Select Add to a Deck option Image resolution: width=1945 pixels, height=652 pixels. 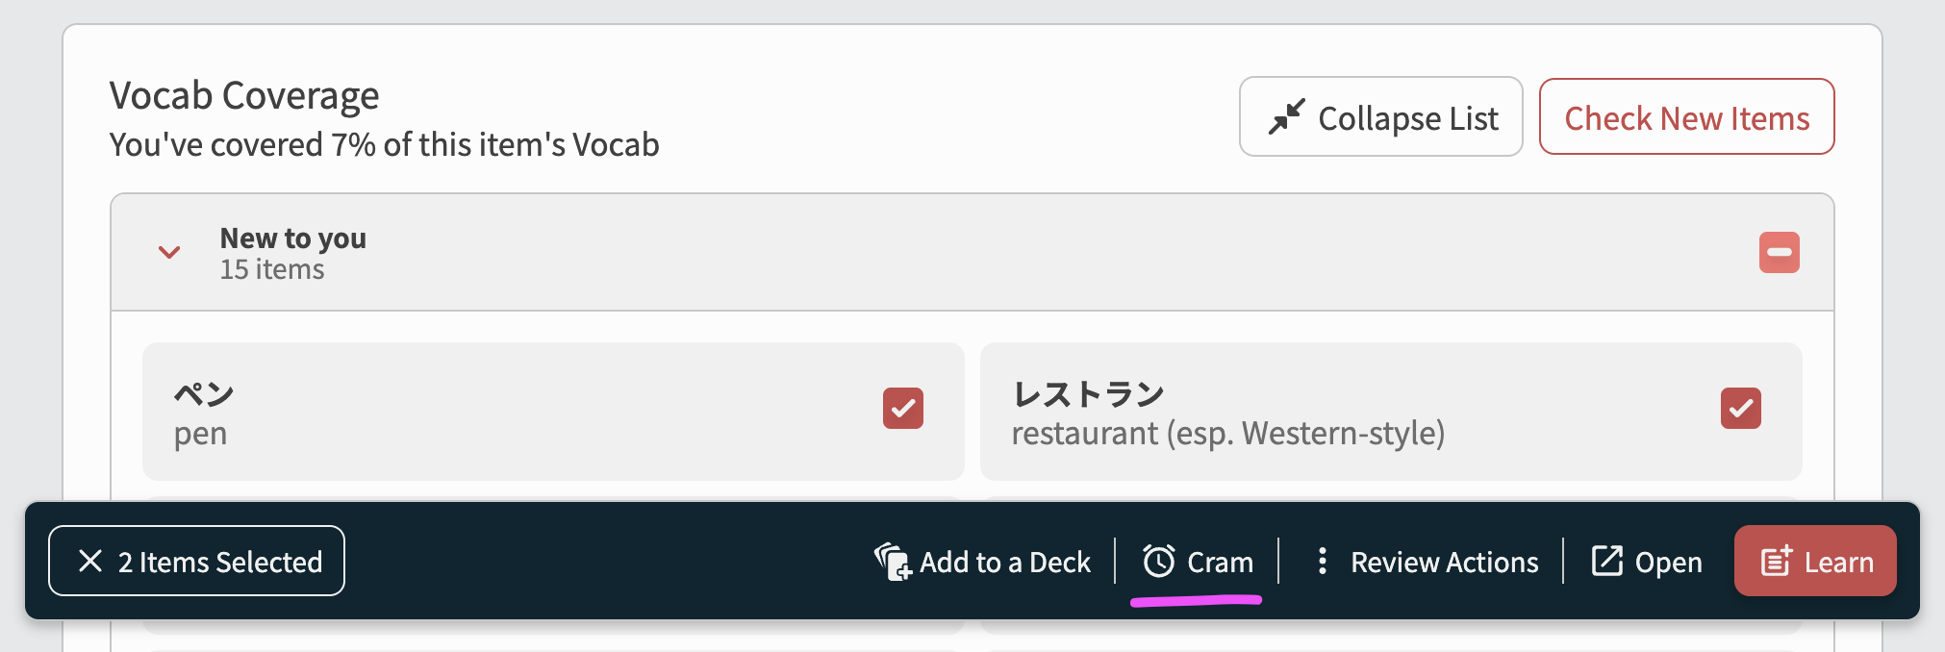1004,562
